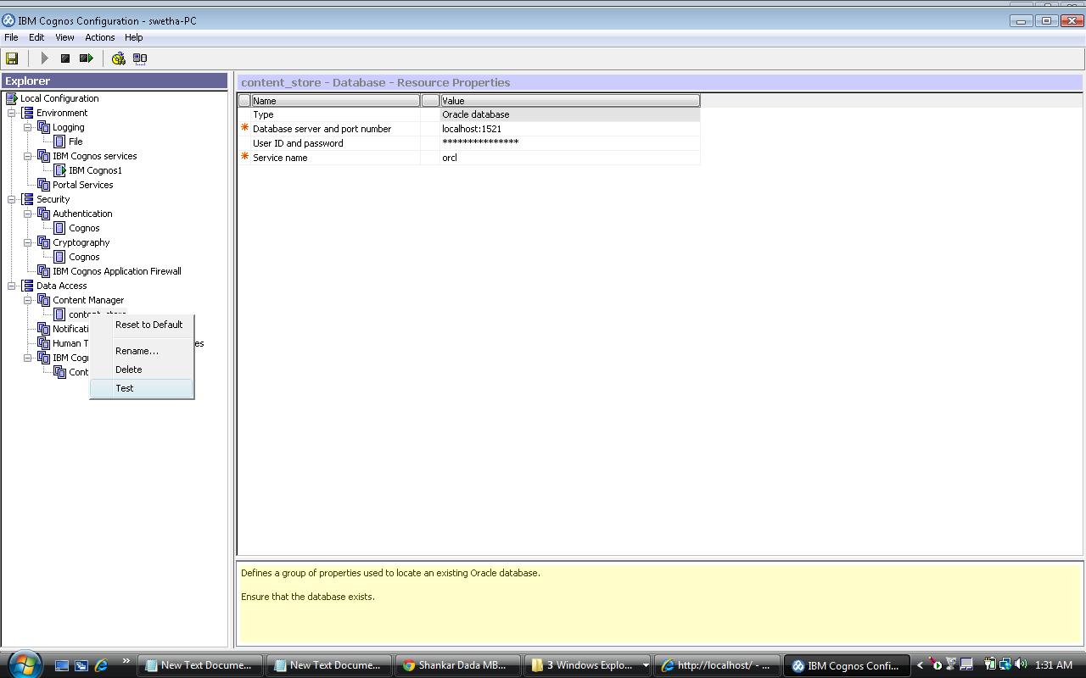The width and height of the screenshot is (1086, 678).
Task: Open the Help menu
Action: pos(133,37)
